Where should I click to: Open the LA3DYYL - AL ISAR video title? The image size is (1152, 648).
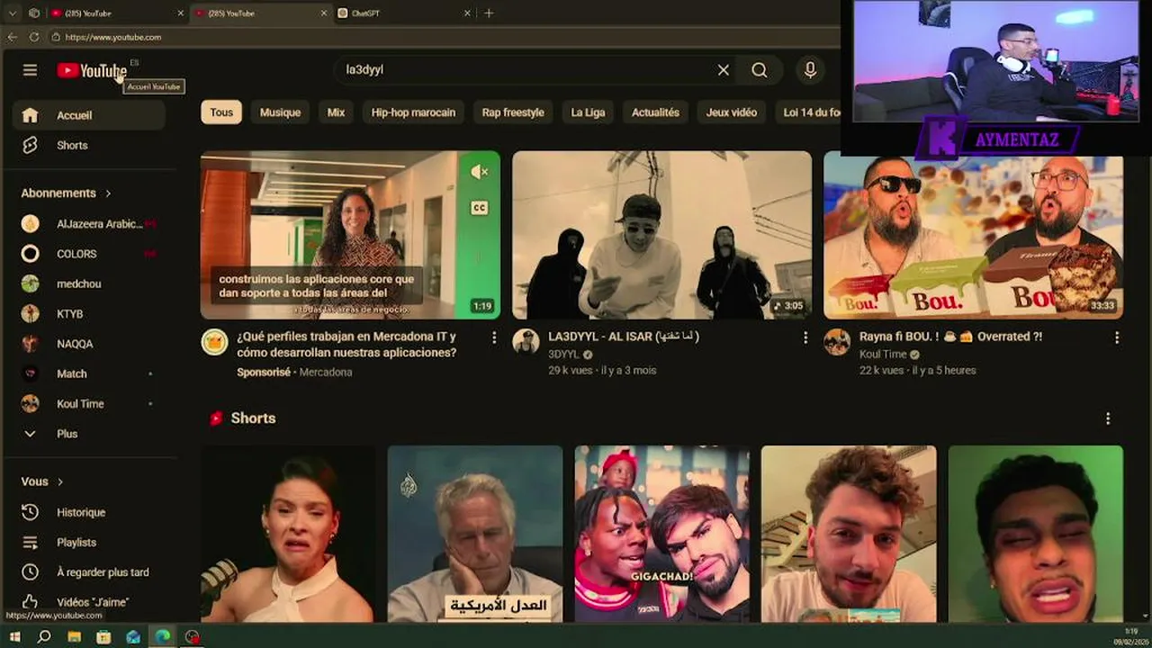point(624,337)
